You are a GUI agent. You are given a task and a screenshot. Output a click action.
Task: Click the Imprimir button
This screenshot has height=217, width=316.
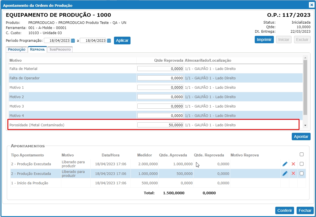[264, 40]
